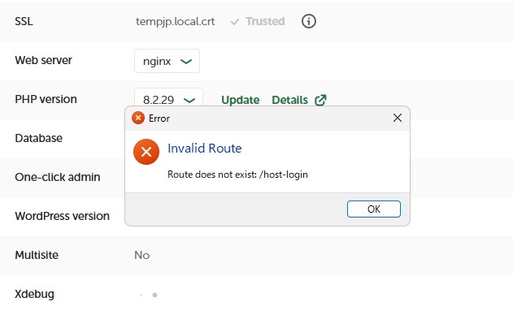
Task: Click the SSL info circle icon
Action: (x=309, y=22)
